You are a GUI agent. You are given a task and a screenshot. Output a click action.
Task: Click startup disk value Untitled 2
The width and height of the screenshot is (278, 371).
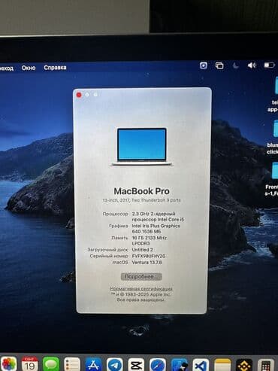[x=142, y=250]
